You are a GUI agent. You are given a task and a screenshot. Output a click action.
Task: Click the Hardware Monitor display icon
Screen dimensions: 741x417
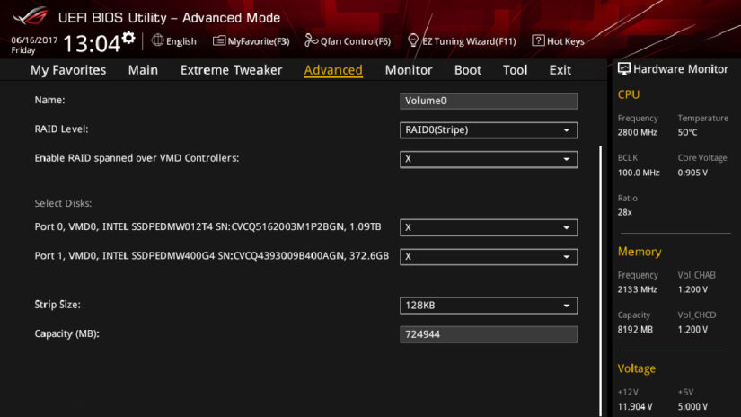click(624, 69)
